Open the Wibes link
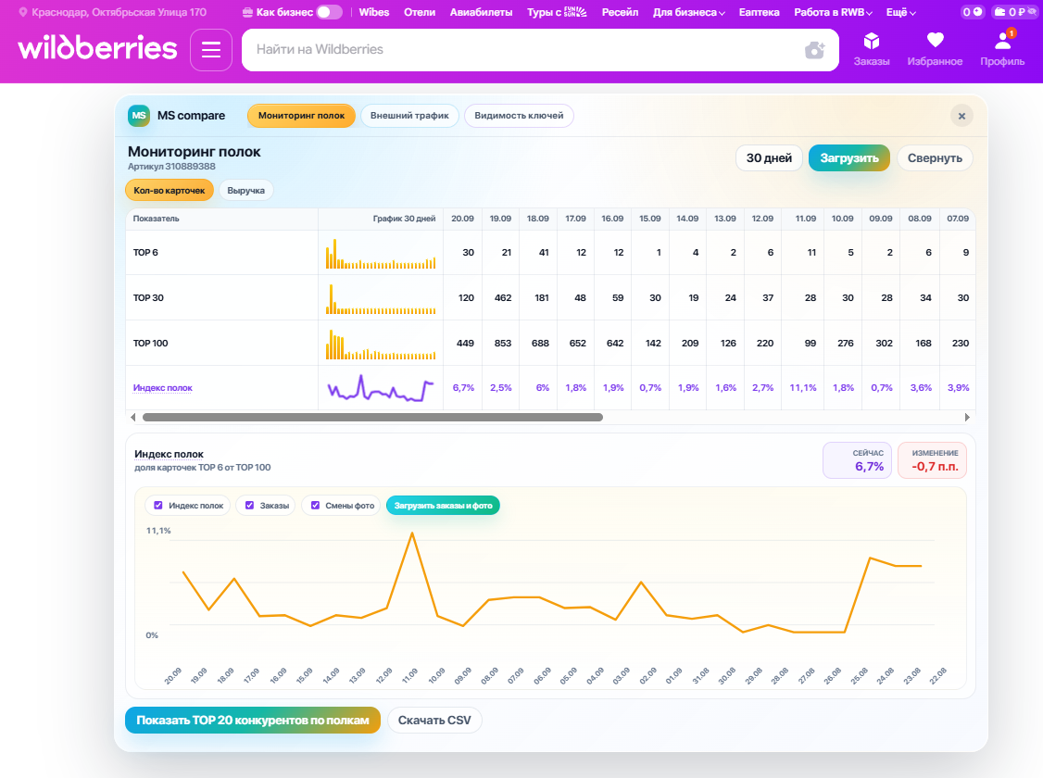 [374, 12]
